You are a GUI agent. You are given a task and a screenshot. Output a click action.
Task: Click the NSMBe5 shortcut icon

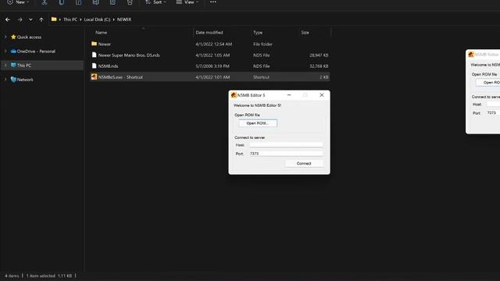94,76
